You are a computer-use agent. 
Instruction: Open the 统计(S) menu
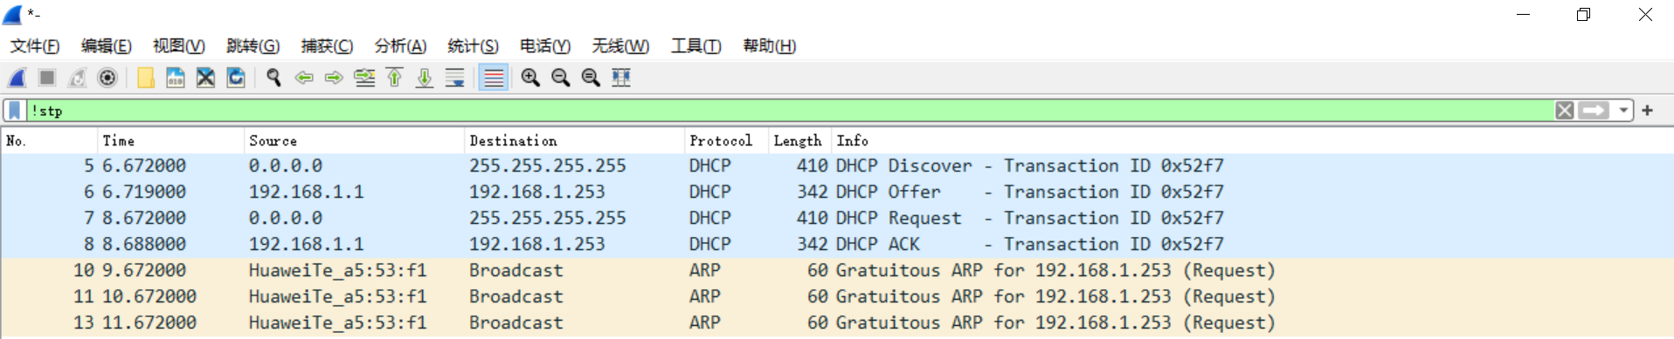pos(473,46)
